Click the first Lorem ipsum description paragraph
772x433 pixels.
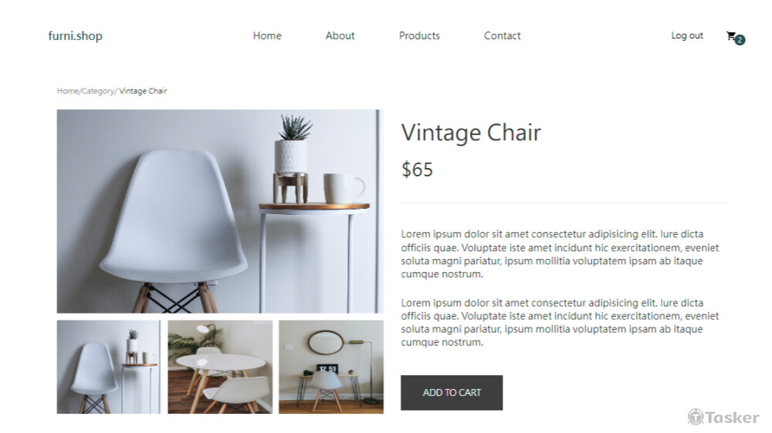[560, 254]
